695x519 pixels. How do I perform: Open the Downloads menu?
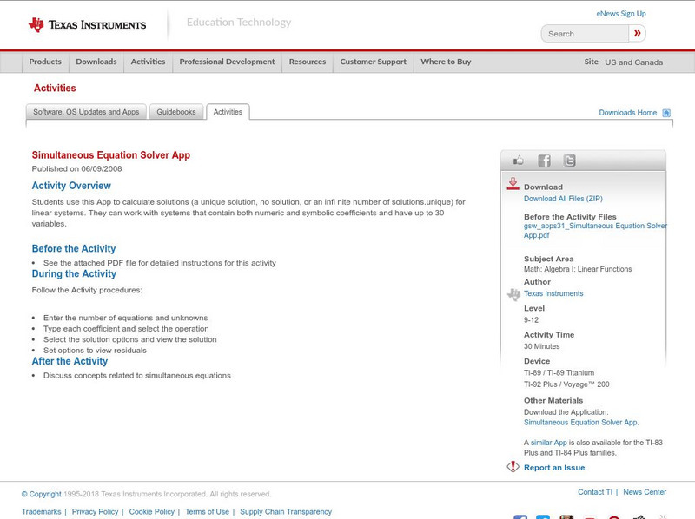pos(96,62)
